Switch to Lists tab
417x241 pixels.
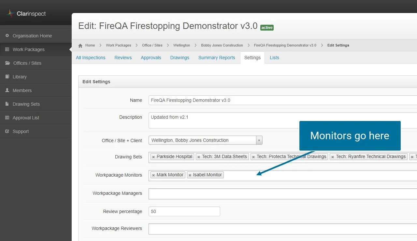[274, 58]
